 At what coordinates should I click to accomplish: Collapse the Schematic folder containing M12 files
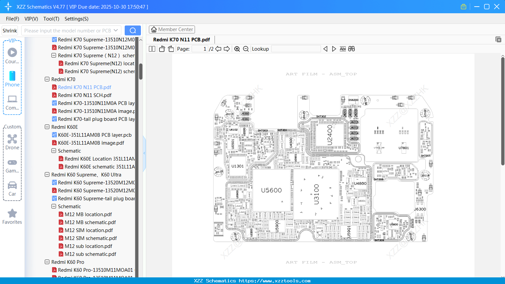54,207
